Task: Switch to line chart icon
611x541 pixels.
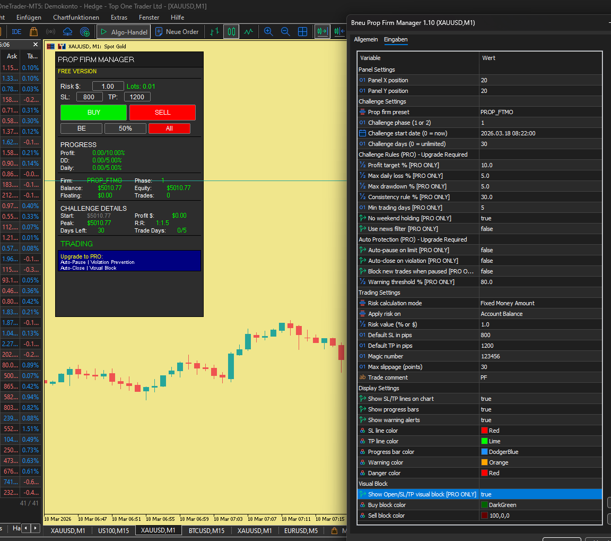Action: (x=249, y=32)
